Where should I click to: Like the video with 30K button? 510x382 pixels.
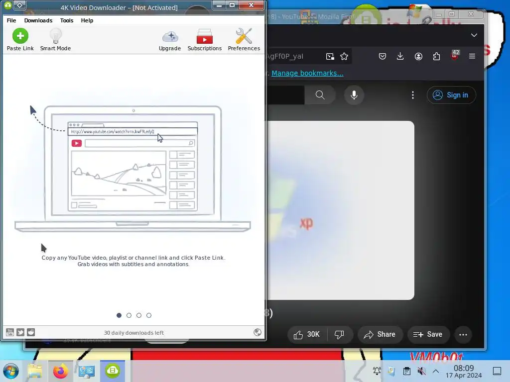307,334
